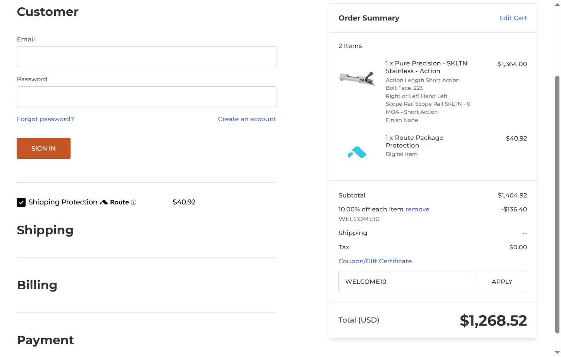The image size is (561, 357).
Task: Open the Route Package Protection thumbnail
Action: click(x=357, y=152)
